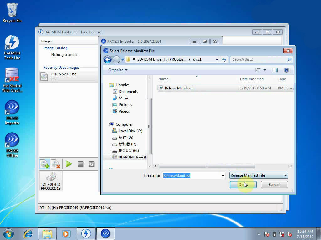Click the gray Unmount stop icon
Viewport: 321px width, 240px height.
(81, 164)
